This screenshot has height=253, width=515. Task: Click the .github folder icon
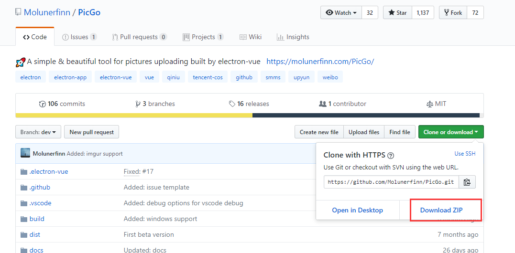23,188
